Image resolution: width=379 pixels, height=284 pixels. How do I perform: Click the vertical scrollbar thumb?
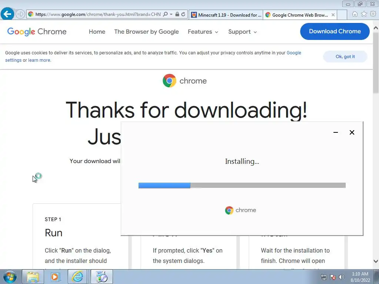pos(376,63)
